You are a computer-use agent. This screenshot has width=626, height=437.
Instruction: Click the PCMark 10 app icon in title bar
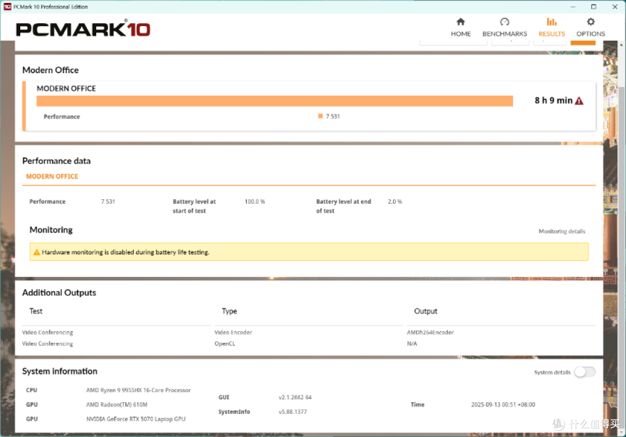(7, 7)
